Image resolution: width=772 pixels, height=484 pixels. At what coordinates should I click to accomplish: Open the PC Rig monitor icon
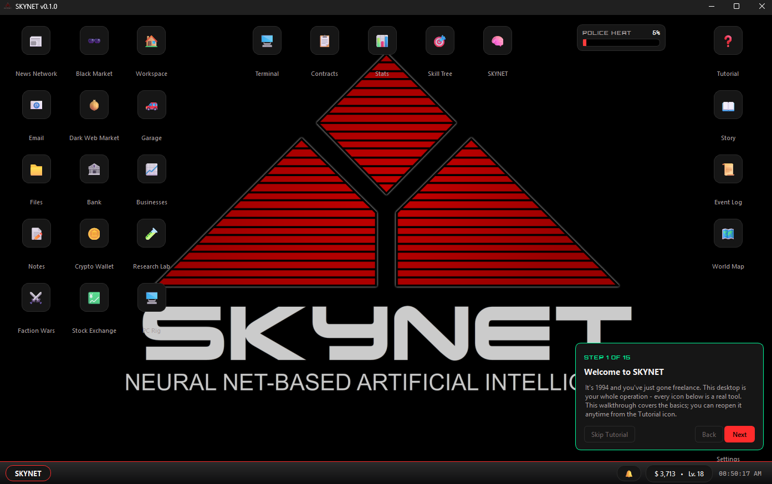pyautogui.click(x=152, y=298)
